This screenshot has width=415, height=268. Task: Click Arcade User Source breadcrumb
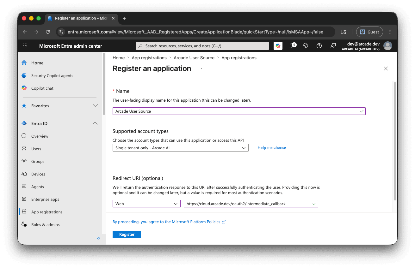click(194, 58)
